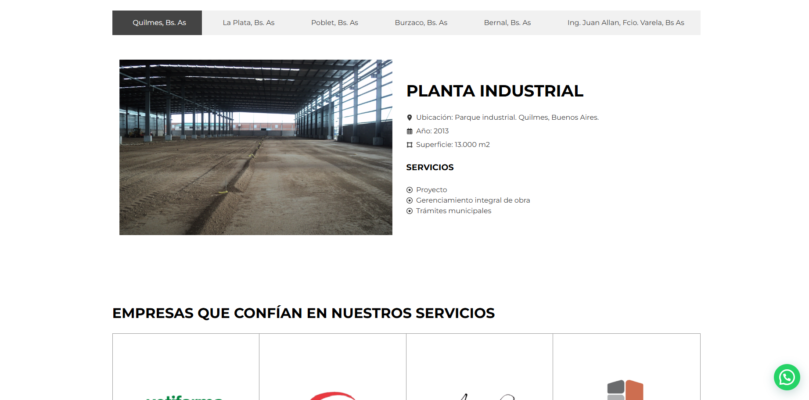Open the Poblet, Bs. As tab
This screenshot has height=400, width=809.
click(x=334, y=23)
